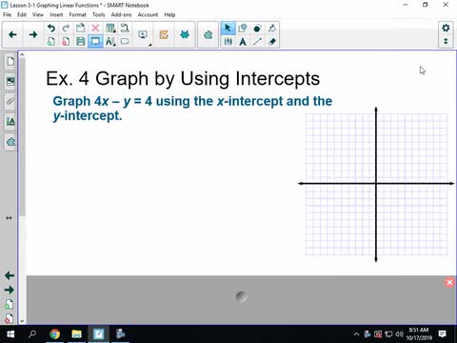Choose the Text tool
The image size is (457, 343).
(x=243, y=41)
